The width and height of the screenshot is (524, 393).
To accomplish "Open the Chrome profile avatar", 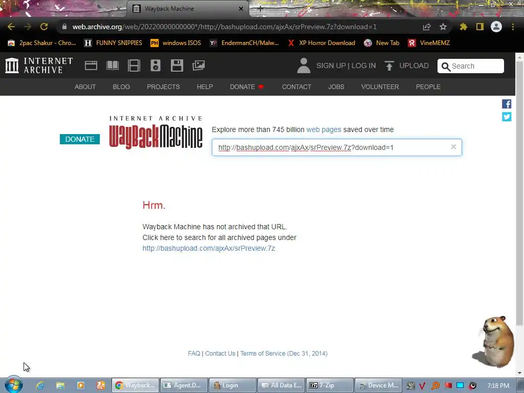I will [x=496, y=27].
